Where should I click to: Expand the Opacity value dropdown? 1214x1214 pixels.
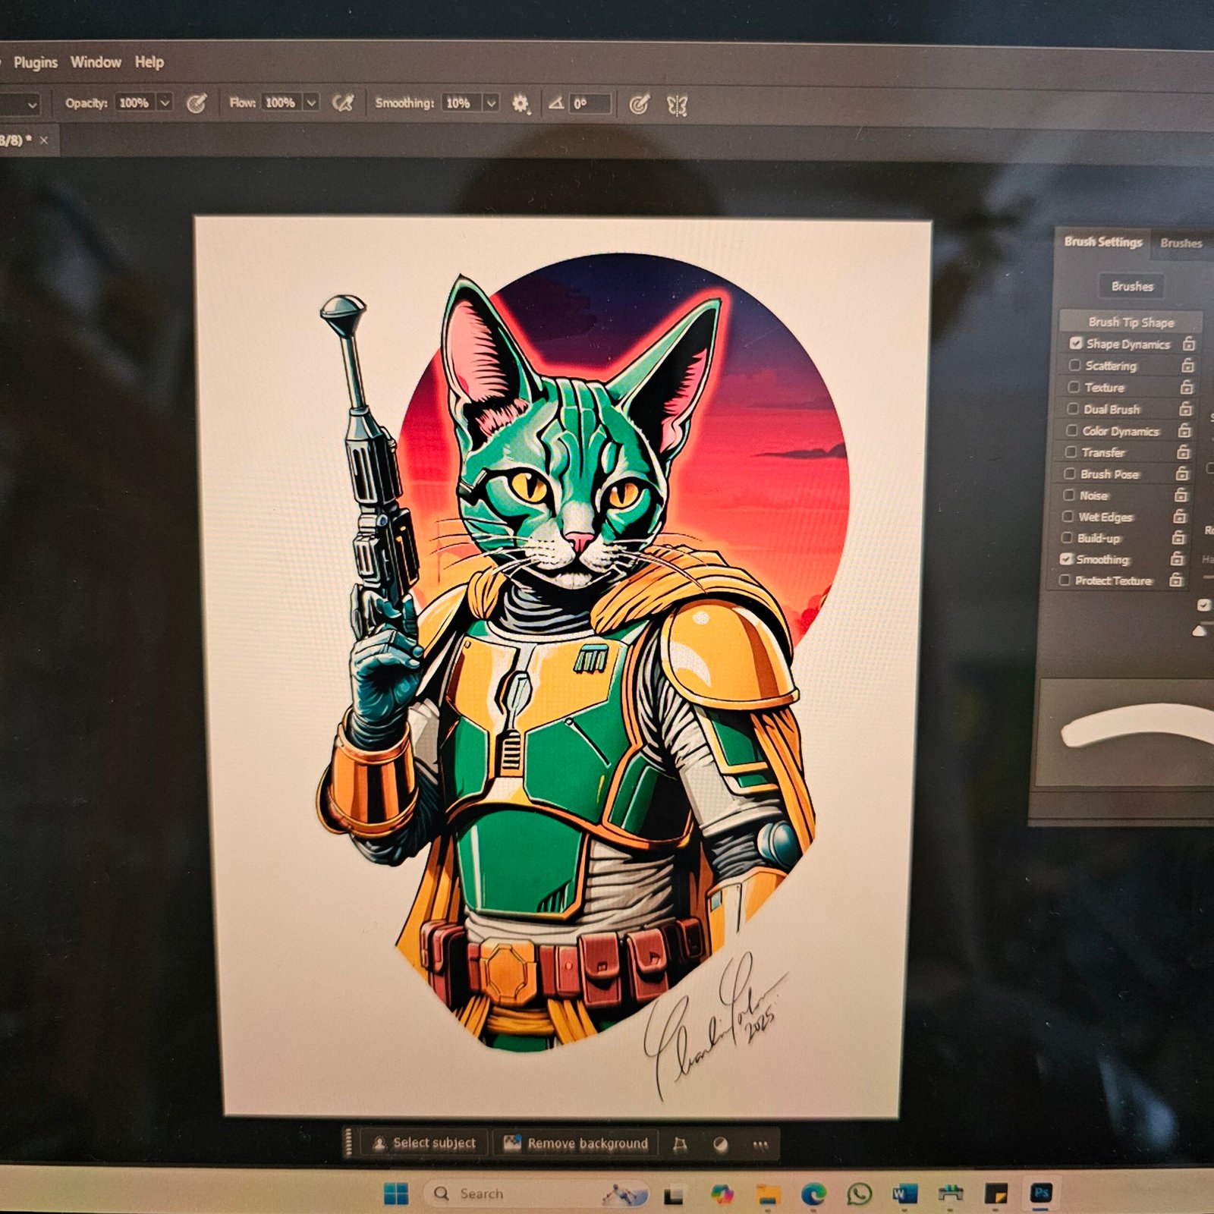165,102
